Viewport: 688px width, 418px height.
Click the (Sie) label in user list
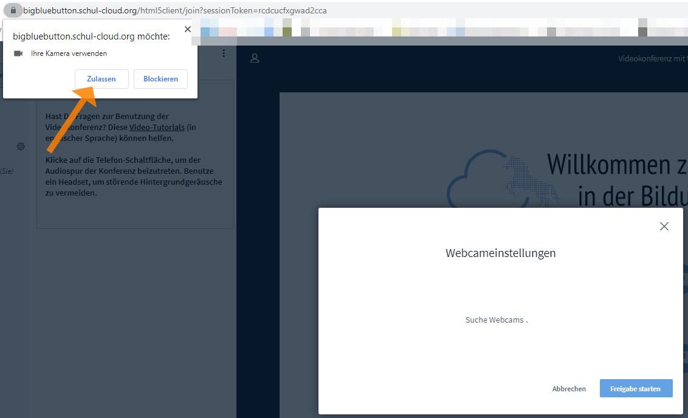coord(7,171)
